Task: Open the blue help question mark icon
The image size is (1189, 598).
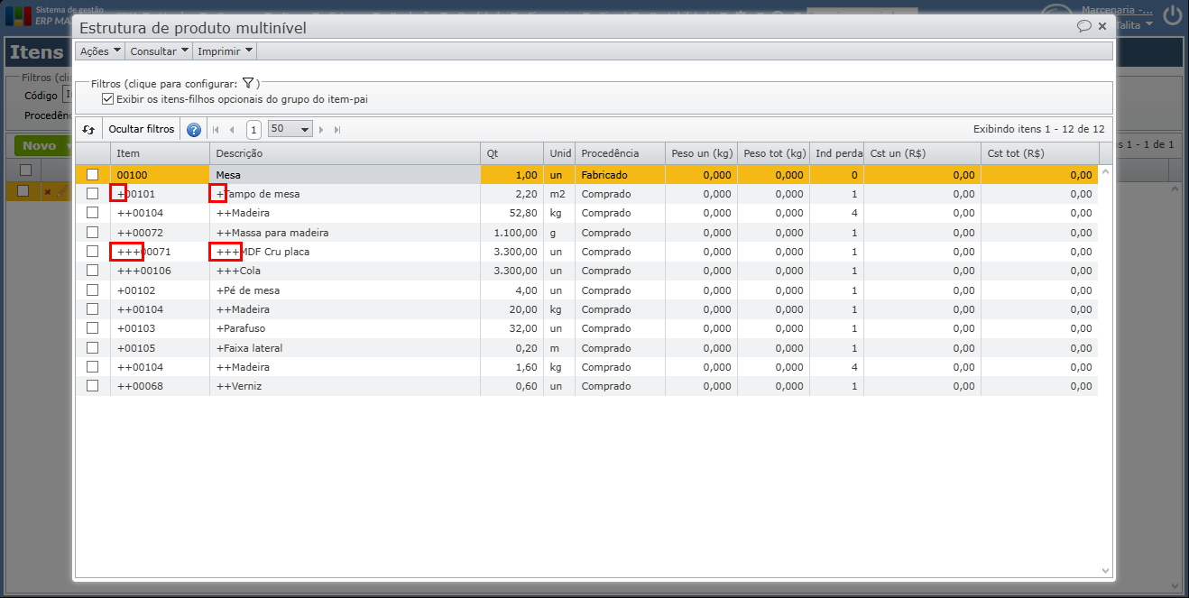Action: [193, 130]
